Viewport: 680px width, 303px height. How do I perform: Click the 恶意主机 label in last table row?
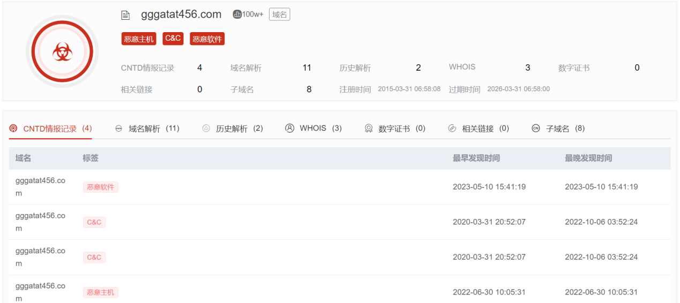pyautogui.click(x=100, y=292)
